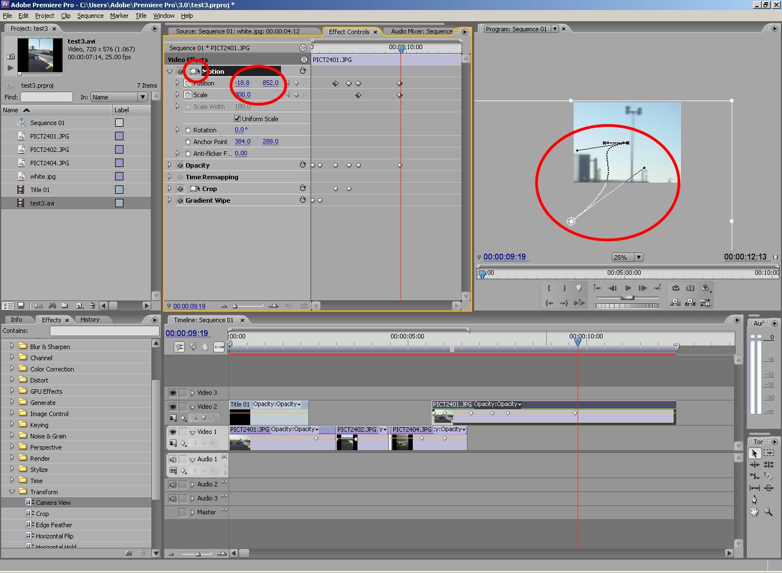Image resolution: width=782 pixels, height=573 pixels.
Task: Click the Clear trash icon in Project panel
Action: 92,305
